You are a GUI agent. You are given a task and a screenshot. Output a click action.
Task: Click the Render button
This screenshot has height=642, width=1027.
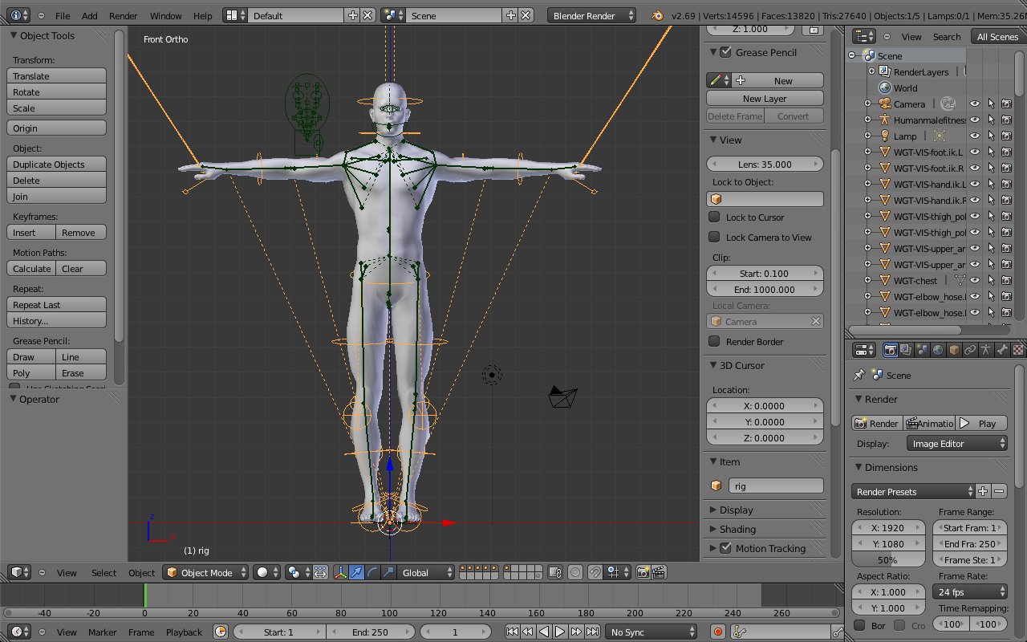877,423
